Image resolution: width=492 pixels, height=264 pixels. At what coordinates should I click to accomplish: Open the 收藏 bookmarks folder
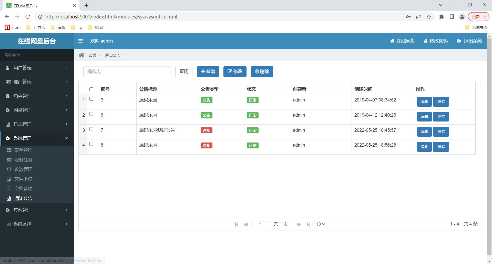(x=95, y=27)
